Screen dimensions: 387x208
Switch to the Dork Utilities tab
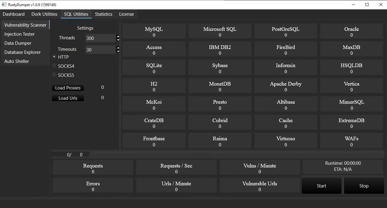(x=44, y=14)
